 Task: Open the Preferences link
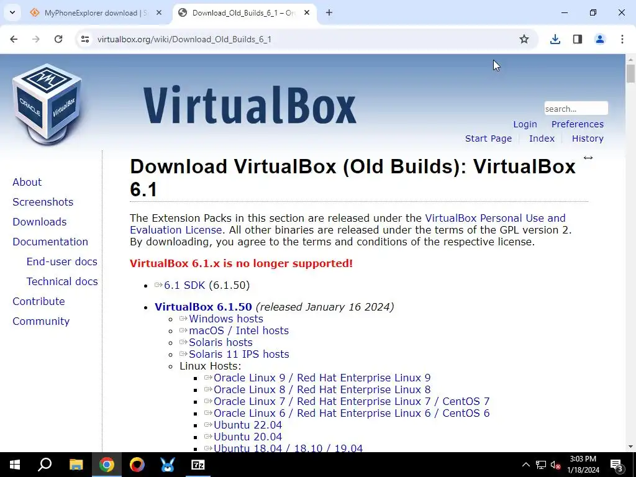(577, 124)
